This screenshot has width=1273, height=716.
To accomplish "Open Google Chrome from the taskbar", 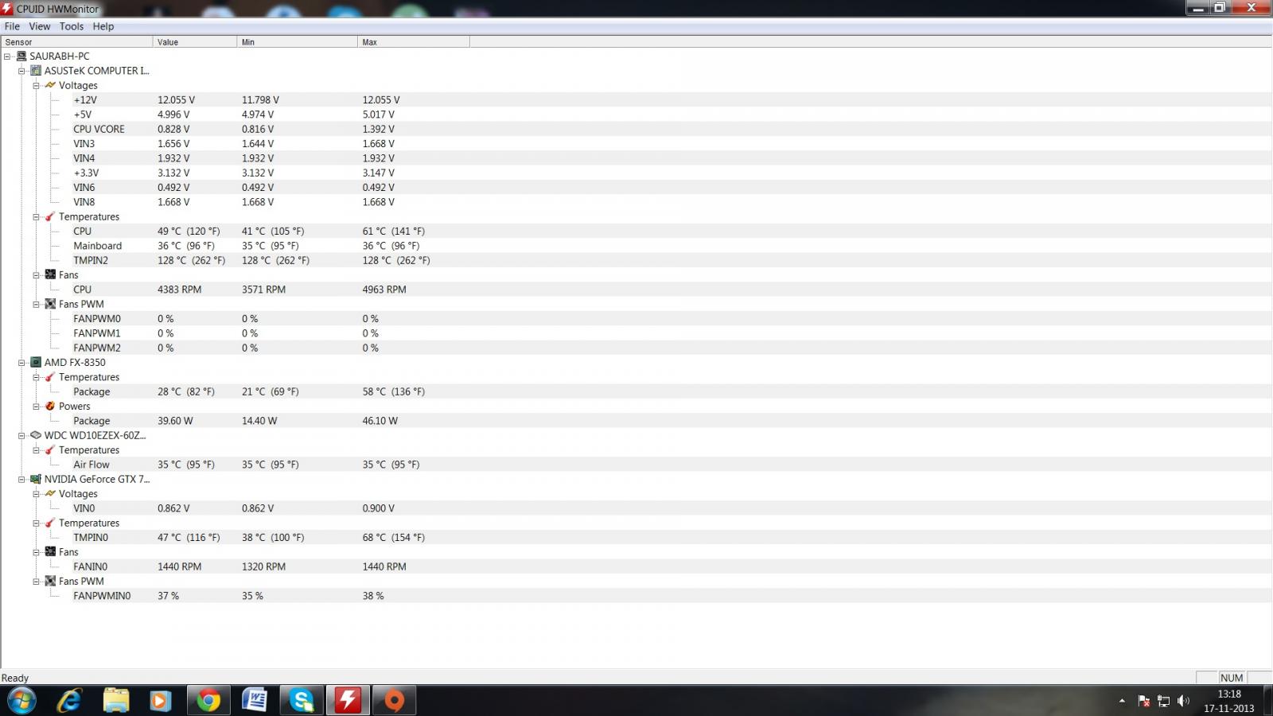I will coord(208,700).
